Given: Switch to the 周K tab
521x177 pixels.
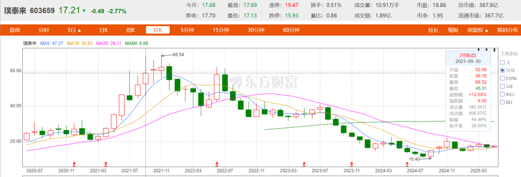Looking at the screenshot, I should tap(130, 30).
